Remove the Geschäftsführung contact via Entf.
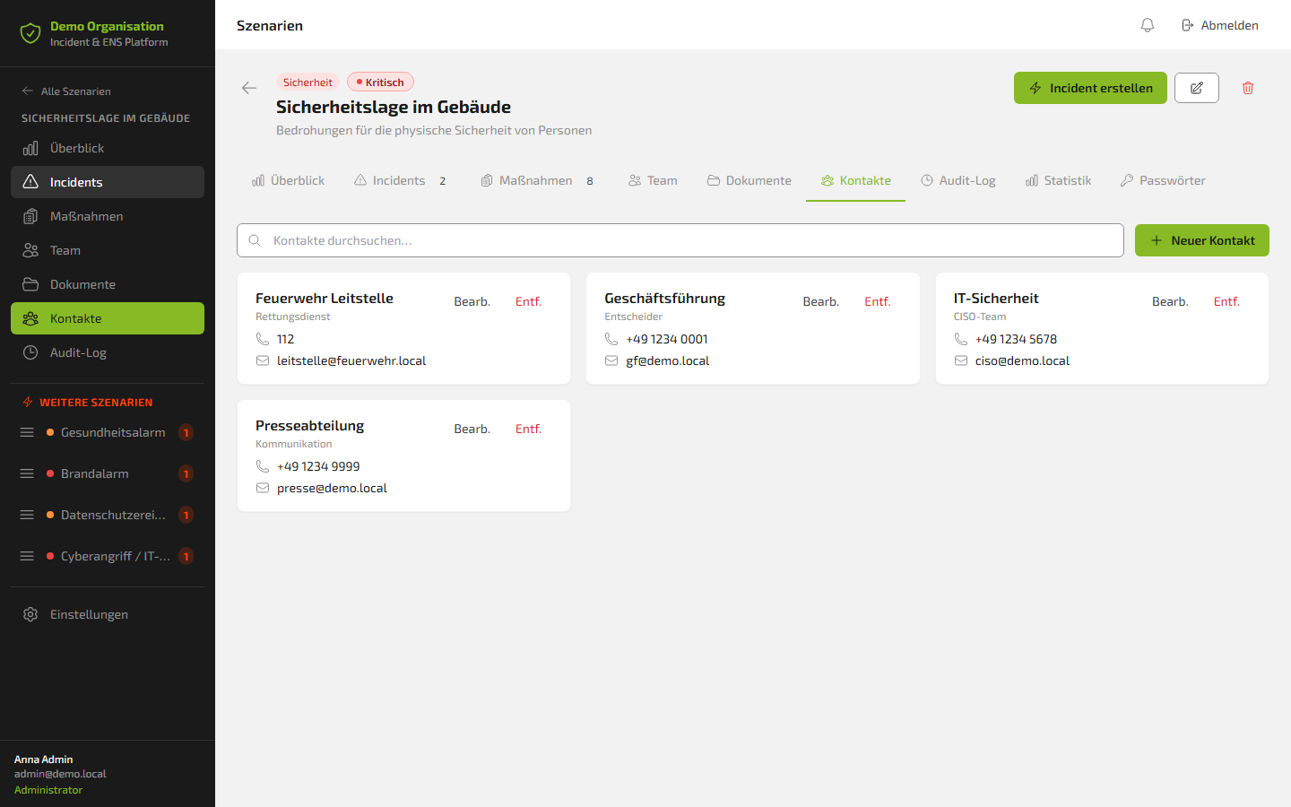This screenshot has height=807, width=1291. [878, 301]
